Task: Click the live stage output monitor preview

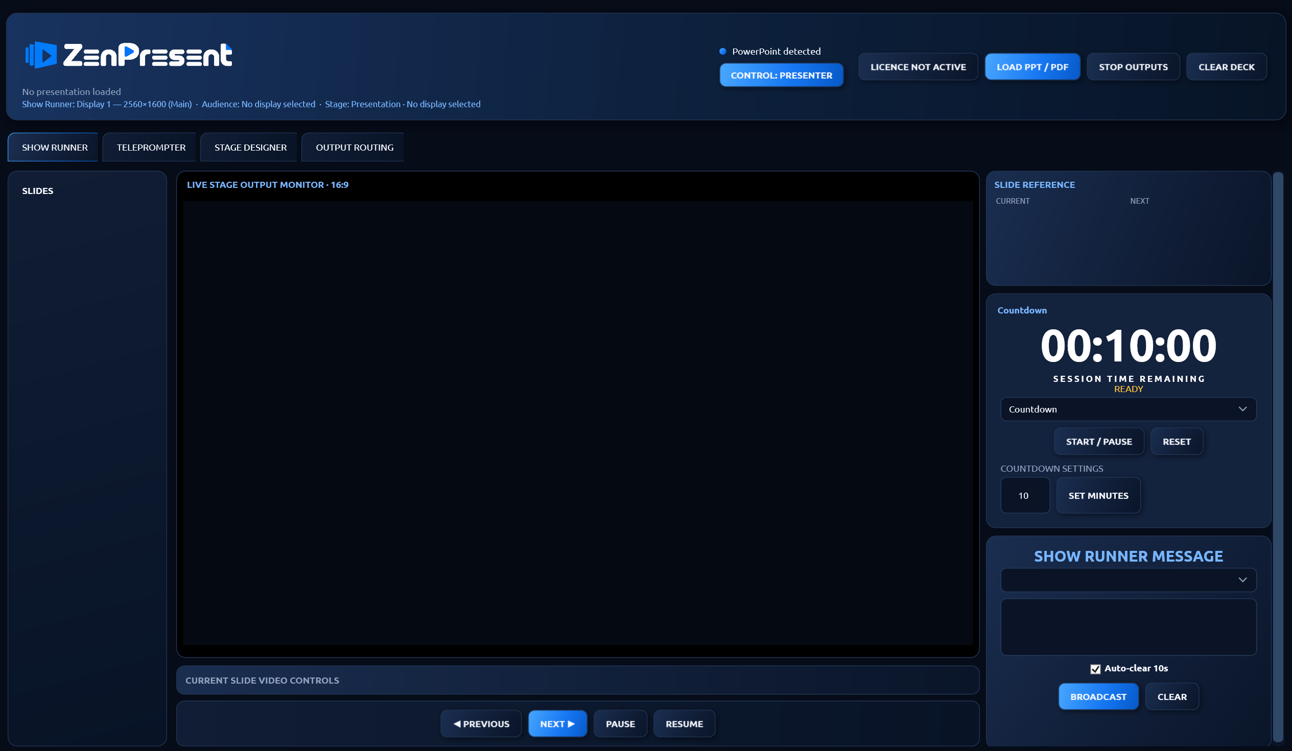Action: point(578,423)
